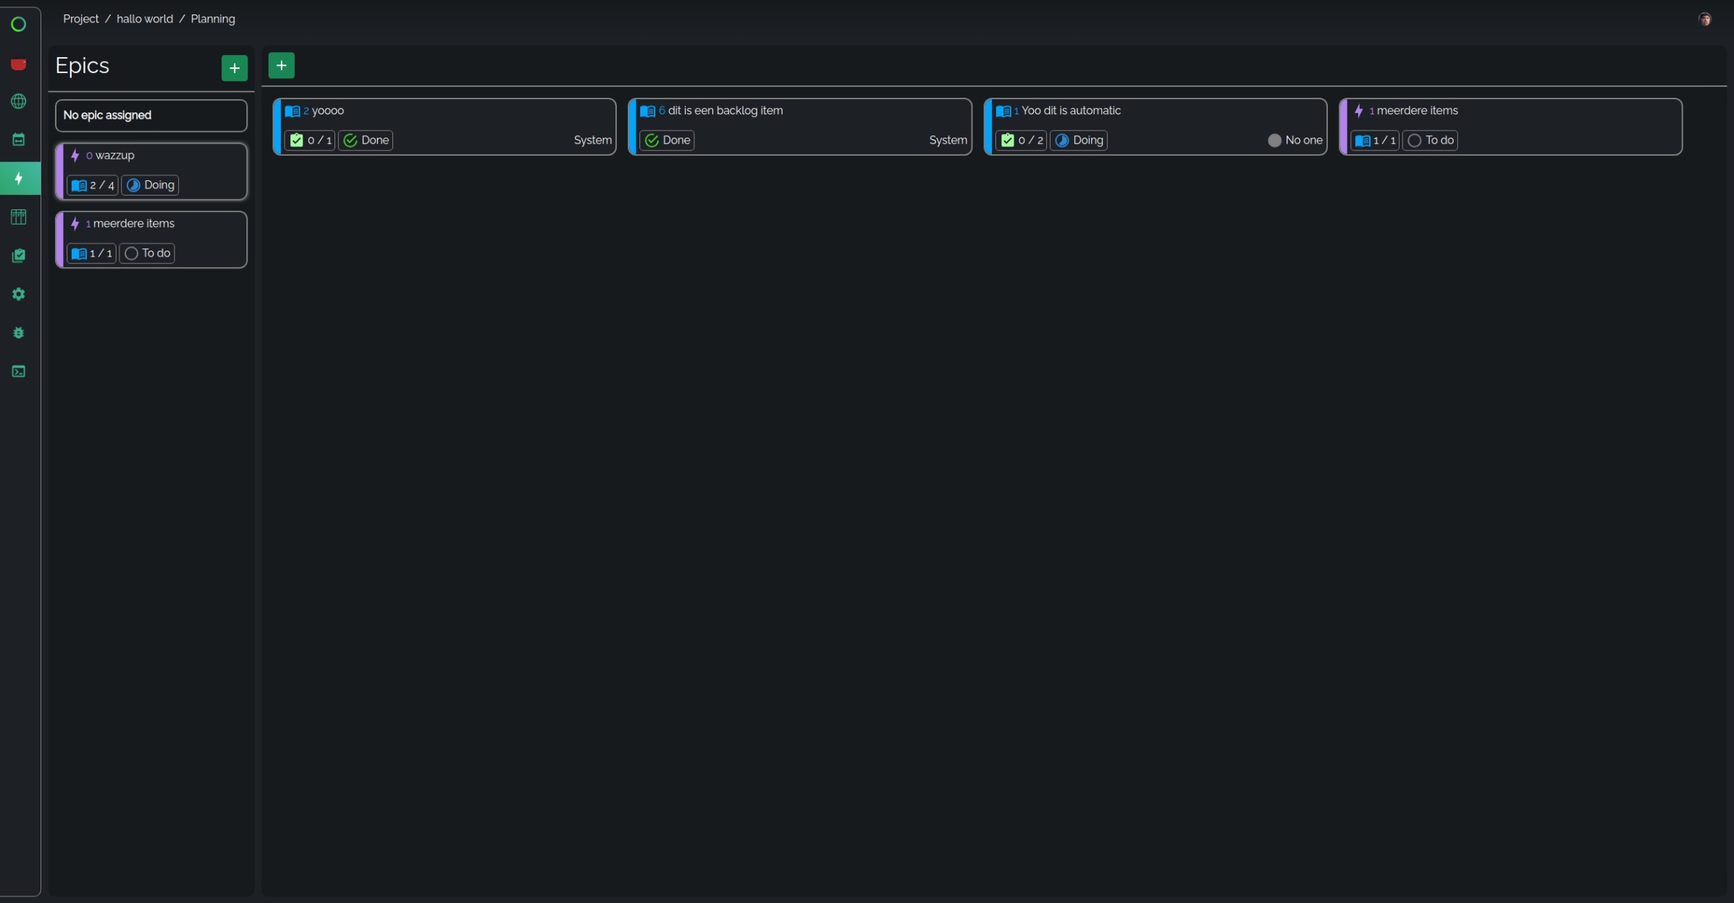
Task: Change Doing status on Yoo dit is automatic
Action: pos(1079,140)
